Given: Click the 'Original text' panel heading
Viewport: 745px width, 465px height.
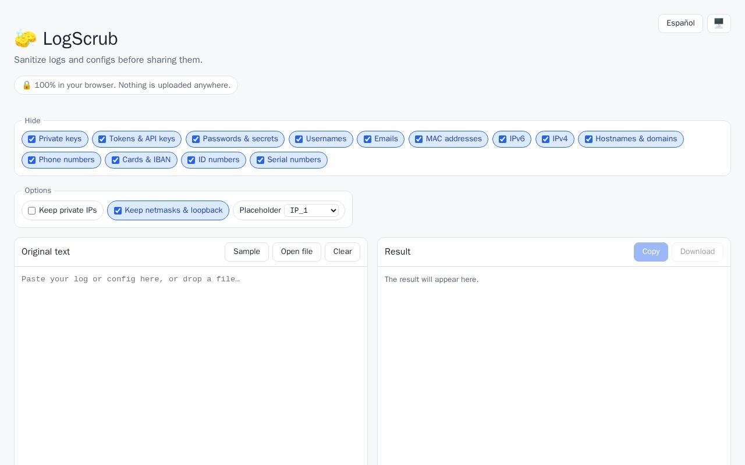Looking at the screenshot, I should [45, 252].
